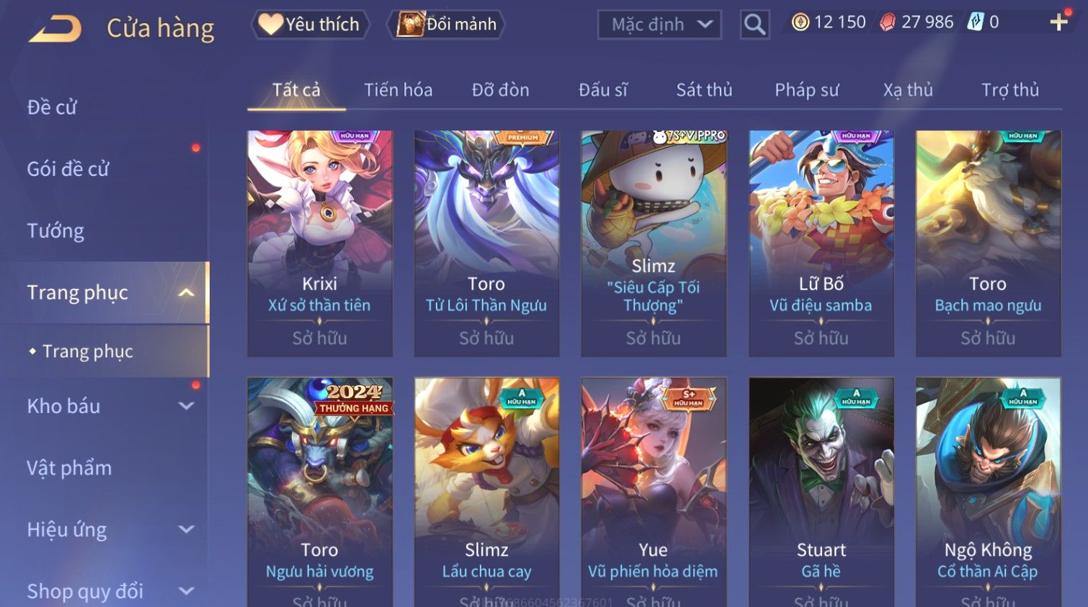Switch to the Tiến hóa tab
Image resolution: width=1088 pixels, height=607 pixels.
(398, 90)
